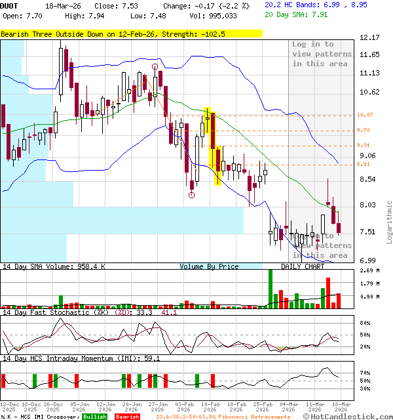Viewport: 393px width, 420px height.
Task: Click the DAILY CHART label
Action: 303,266
